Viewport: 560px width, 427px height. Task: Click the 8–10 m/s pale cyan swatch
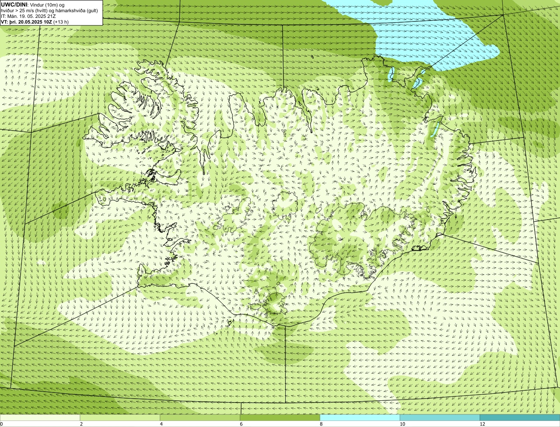[x=360, y=418]
